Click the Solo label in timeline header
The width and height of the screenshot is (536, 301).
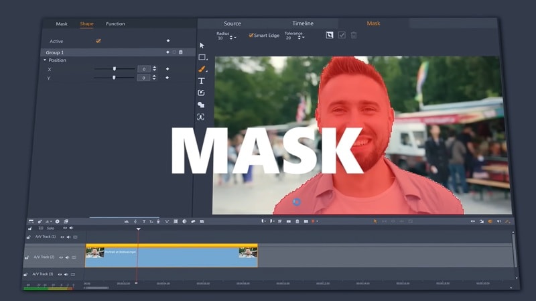(x=51, y=228)
